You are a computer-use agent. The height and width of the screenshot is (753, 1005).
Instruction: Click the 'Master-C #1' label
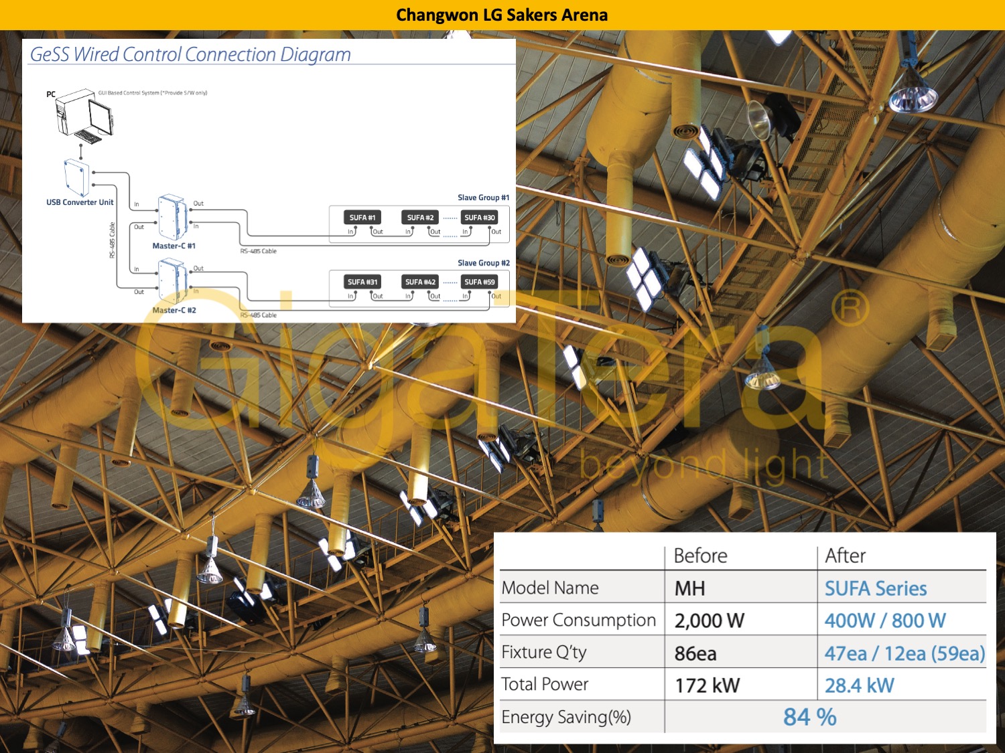pyautogui.click(x=174, y=246)
